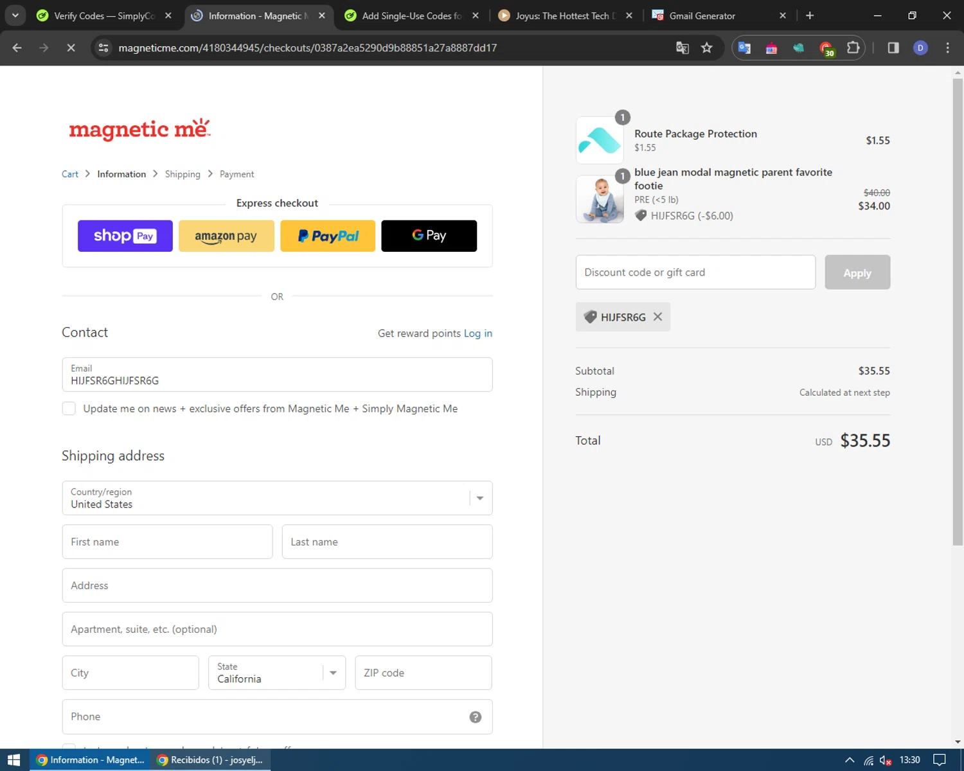Open the State dropdown

(x=277, y=673)
